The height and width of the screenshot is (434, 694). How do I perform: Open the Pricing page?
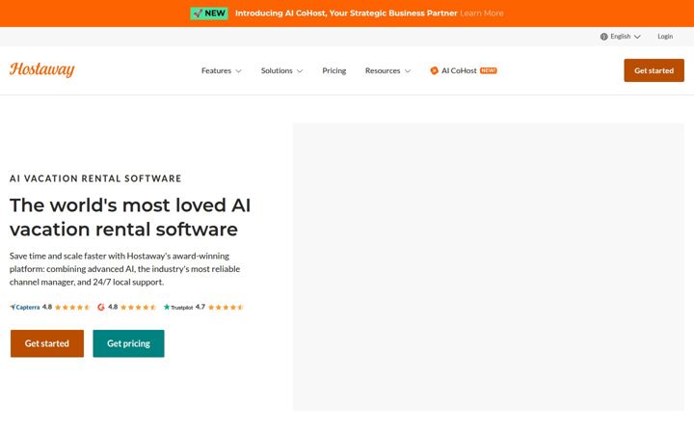tap(334, 70)
